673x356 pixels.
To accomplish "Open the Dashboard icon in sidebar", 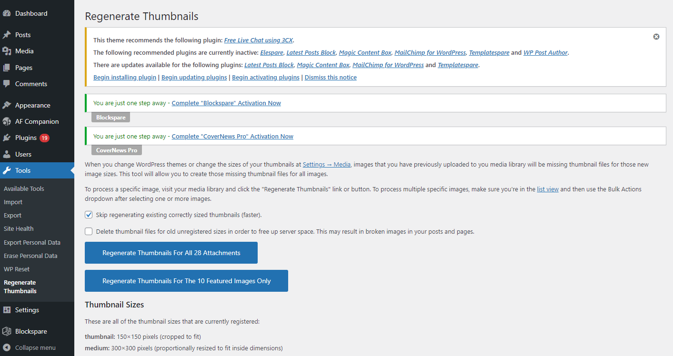I will (7, 13).
